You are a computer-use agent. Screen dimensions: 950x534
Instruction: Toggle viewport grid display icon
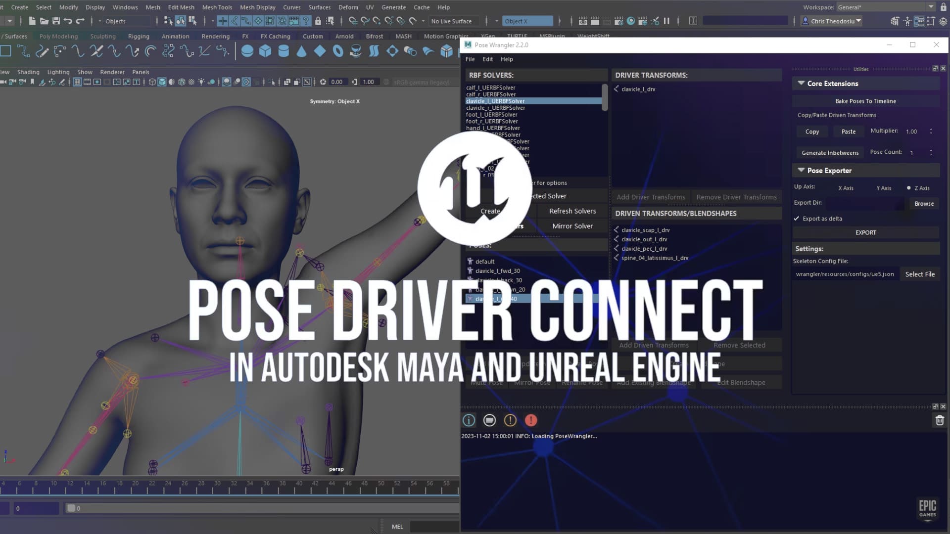pyautogui.click(x=77, y=82)
